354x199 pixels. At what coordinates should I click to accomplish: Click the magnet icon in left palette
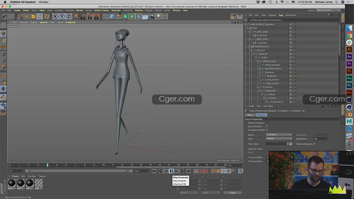coord(3,97)
